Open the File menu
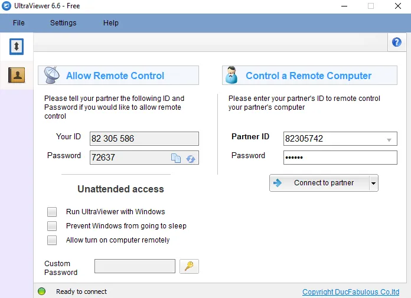This screenshot has width=411, height=298. pyautogui.click(x=18, y=23)
